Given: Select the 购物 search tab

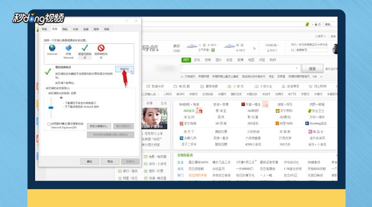Looking at the screenshot, I should pyautogui.click(x=273, y=60).
